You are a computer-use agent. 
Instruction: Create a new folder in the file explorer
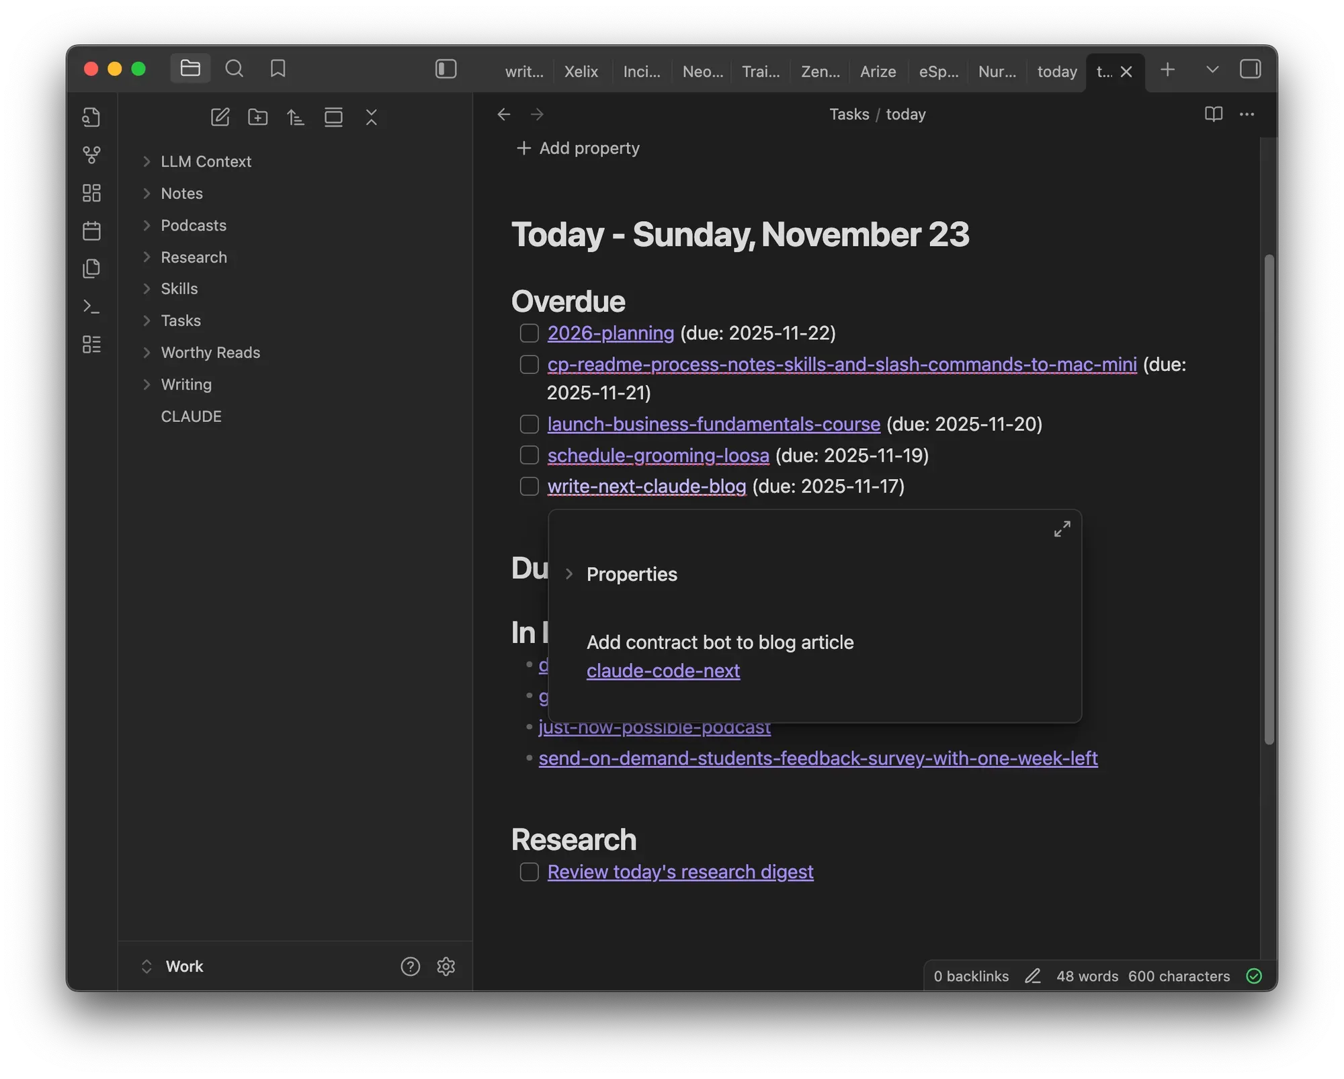pyautogui.click(x=257, y=117)
